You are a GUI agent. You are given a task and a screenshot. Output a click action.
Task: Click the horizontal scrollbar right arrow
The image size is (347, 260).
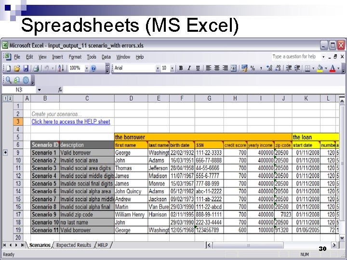click(x=334, y=245)
